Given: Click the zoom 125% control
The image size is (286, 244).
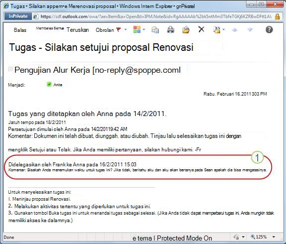Looking at the screenshot, I should [259, 237].
